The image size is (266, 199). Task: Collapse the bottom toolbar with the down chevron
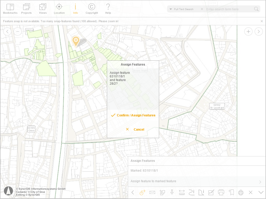[x=260, y=192]
